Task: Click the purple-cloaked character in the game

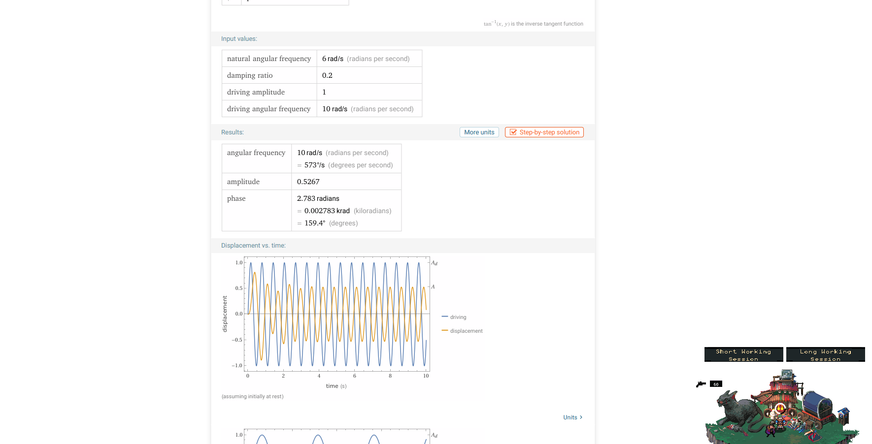Action: tap(771, 431)
